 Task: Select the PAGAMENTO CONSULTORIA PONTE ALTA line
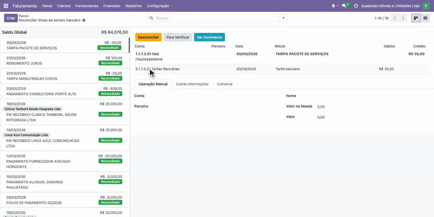(65, 91)
